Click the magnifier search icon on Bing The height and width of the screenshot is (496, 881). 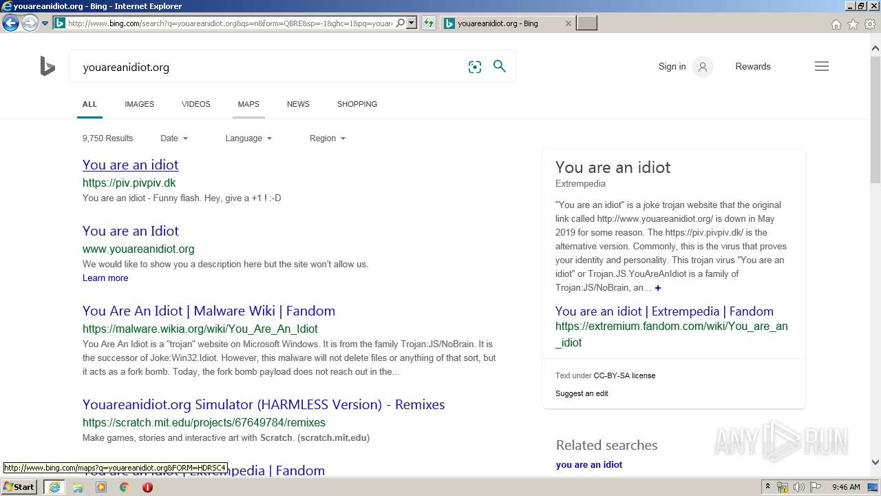coord(500,67)
